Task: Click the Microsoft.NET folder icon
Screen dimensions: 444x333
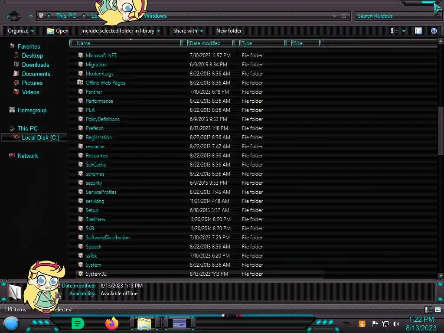Action: 80,55
